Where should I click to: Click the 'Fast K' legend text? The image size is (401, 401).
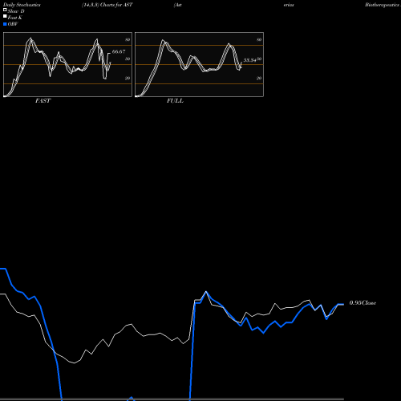pyautogui.click(x=15, y=18)
